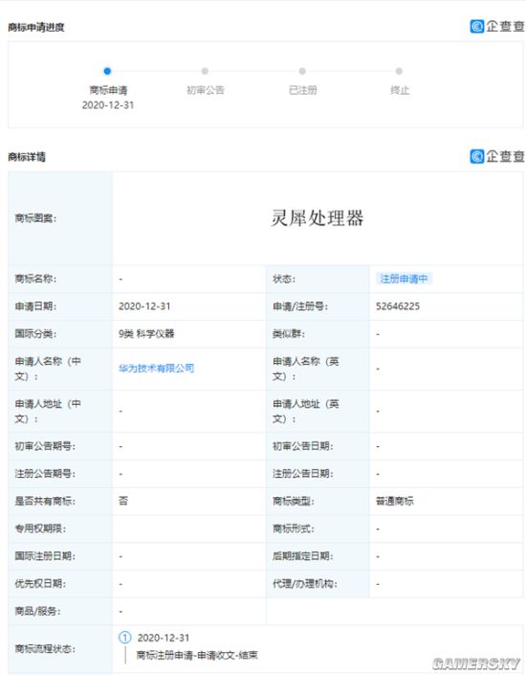Image resolution: width=526 pixels, height=675 pixels.
Task: Click the 类似群 field label
Action: [289, 333]
